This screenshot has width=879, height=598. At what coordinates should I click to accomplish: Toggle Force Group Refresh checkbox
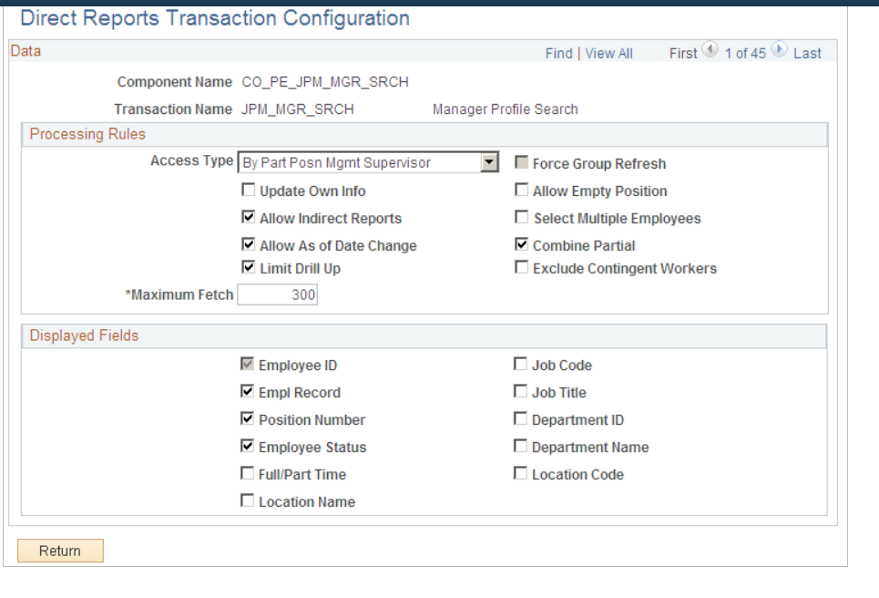click(521, 162)
